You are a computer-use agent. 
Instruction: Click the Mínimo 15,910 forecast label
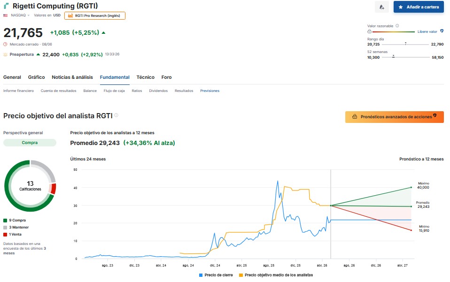(x=424, y=229)
